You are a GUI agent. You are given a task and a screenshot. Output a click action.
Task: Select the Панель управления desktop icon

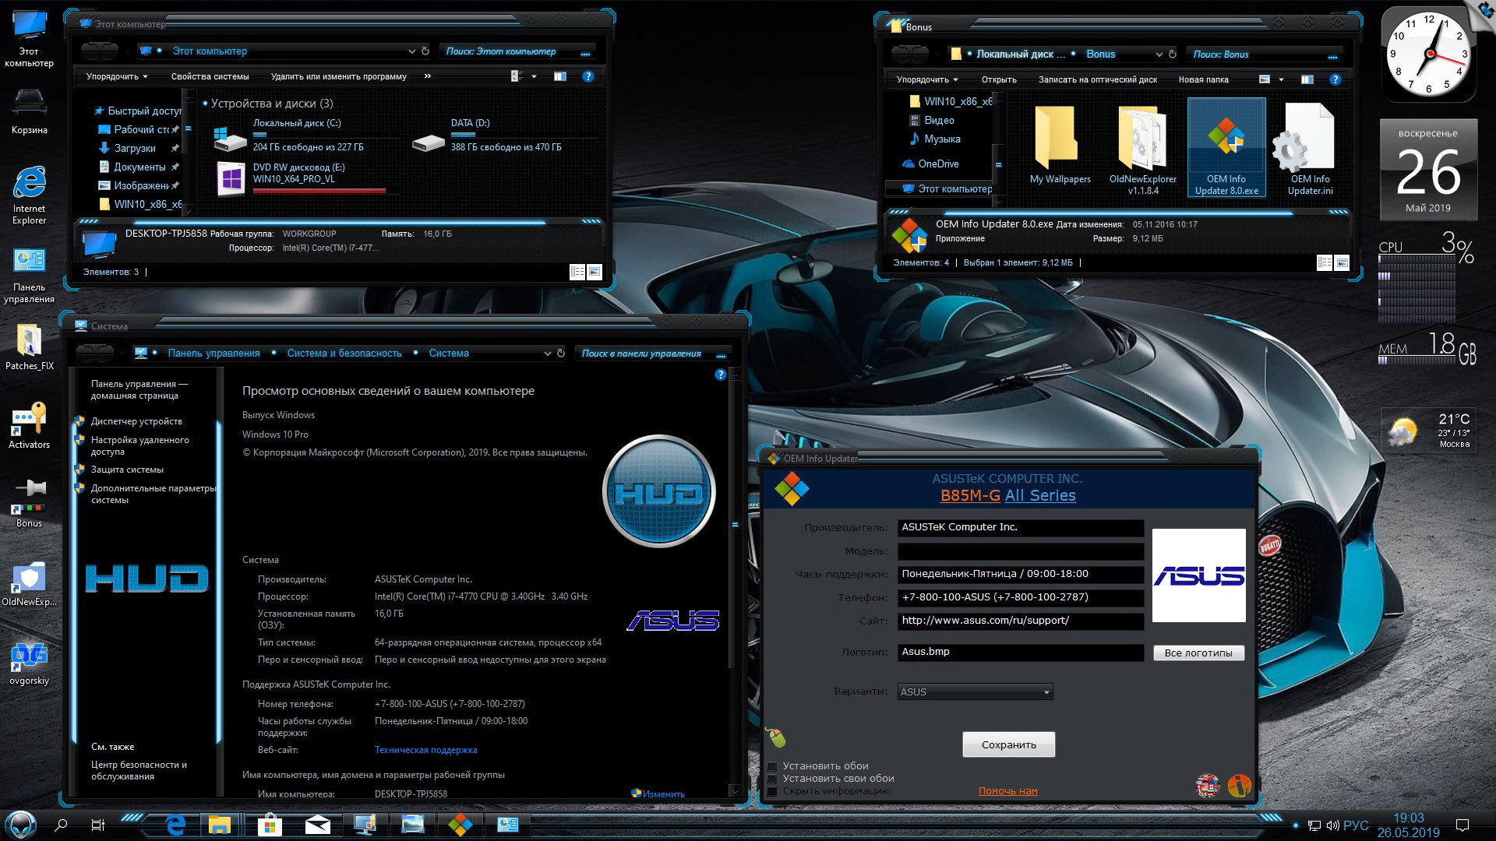pos(29,275)
